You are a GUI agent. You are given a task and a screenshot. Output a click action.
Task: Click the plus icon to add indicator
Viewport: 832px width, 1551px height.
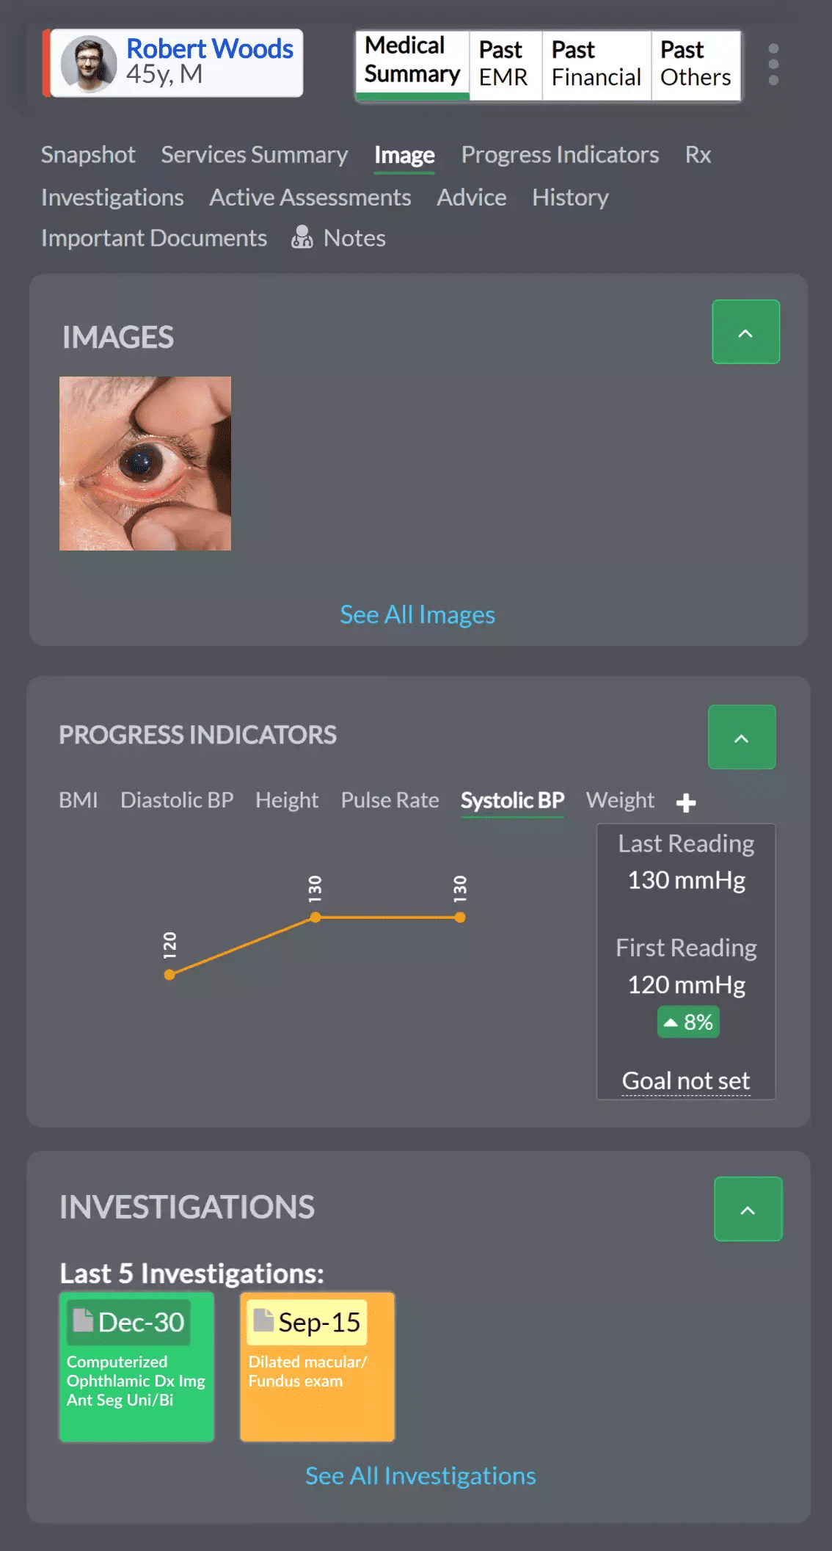[x=686, y=802]
